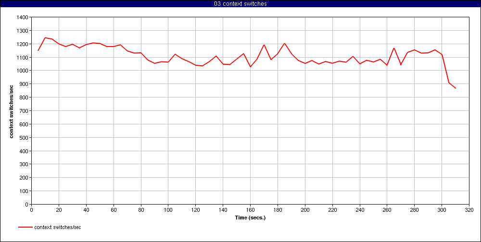The image size is (481, 242).
Task: Click the line's peak near 10 seconds
Action: (45, 37)
